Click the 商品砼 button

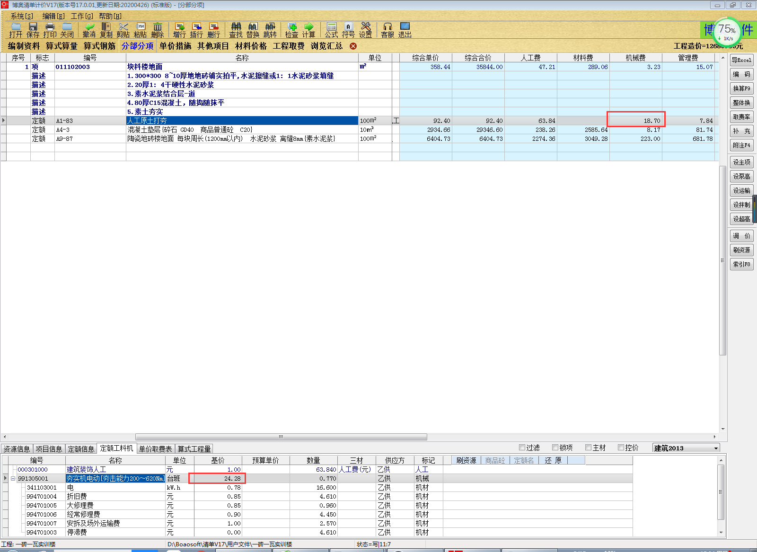coord(495,460)
